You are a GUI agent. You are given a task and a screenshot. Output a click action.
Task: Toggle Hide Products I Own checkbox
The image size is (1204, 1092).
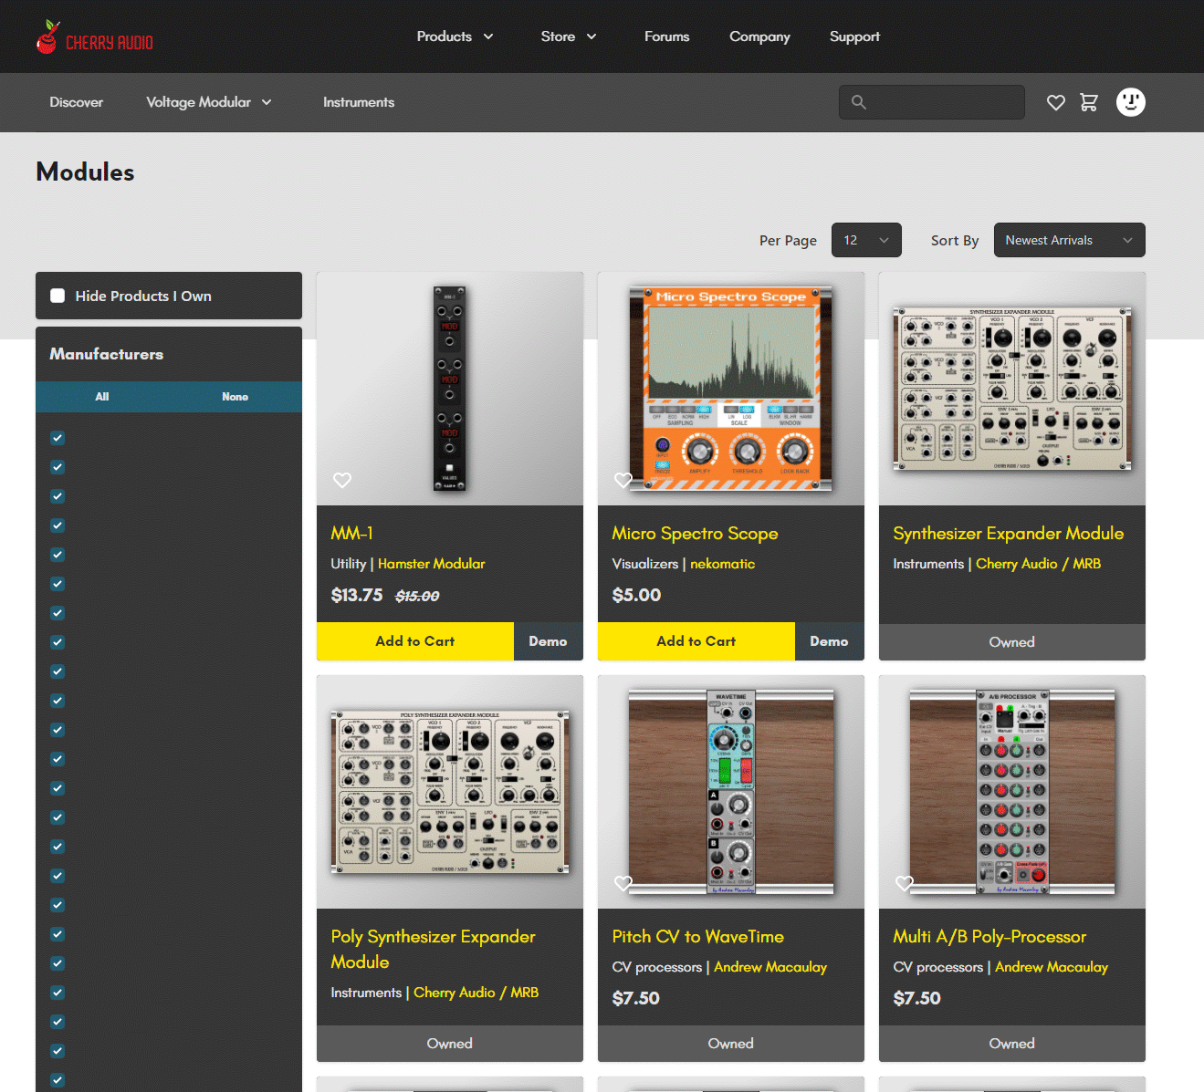58,296
